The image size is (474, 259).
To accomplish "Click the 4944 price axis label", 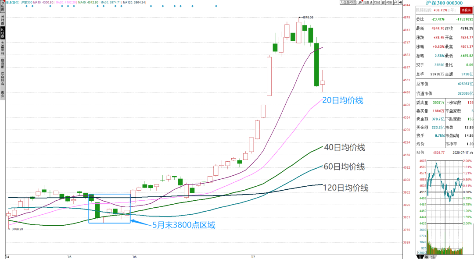I will click(x=407, y=5).
